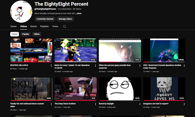Open VOD Restricted Console Speedrun title link
Viewport: 195px width, 117px height.
point(162,66)
